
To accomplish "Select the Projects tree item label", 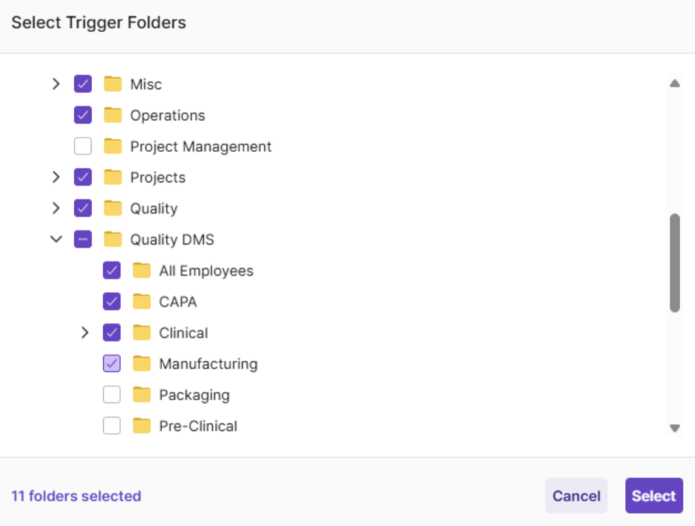I will click(x=158, y=178).
